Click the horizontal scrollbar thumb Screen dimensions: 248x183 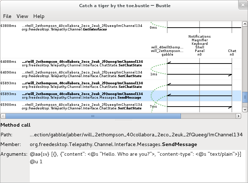pos(93,116)
